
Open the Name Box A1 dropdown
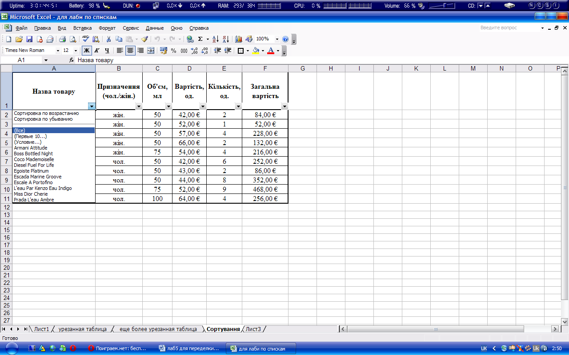(46, 60)
